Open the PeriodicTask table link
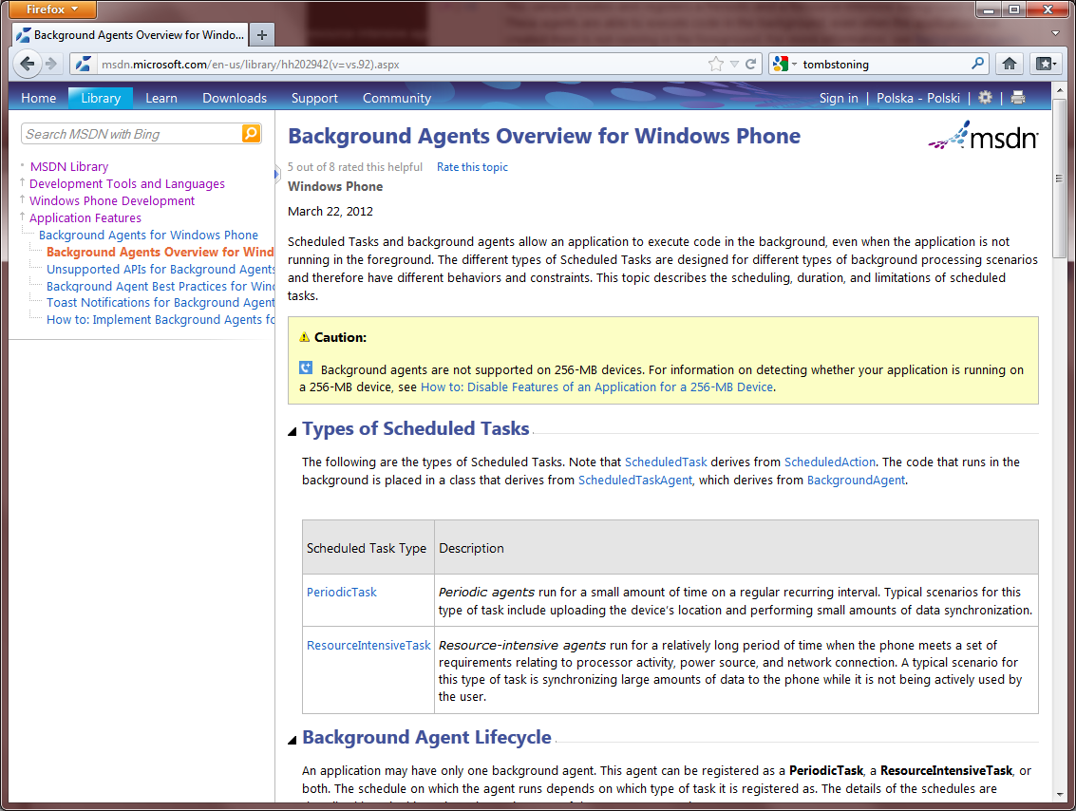 tap(342, 593)
